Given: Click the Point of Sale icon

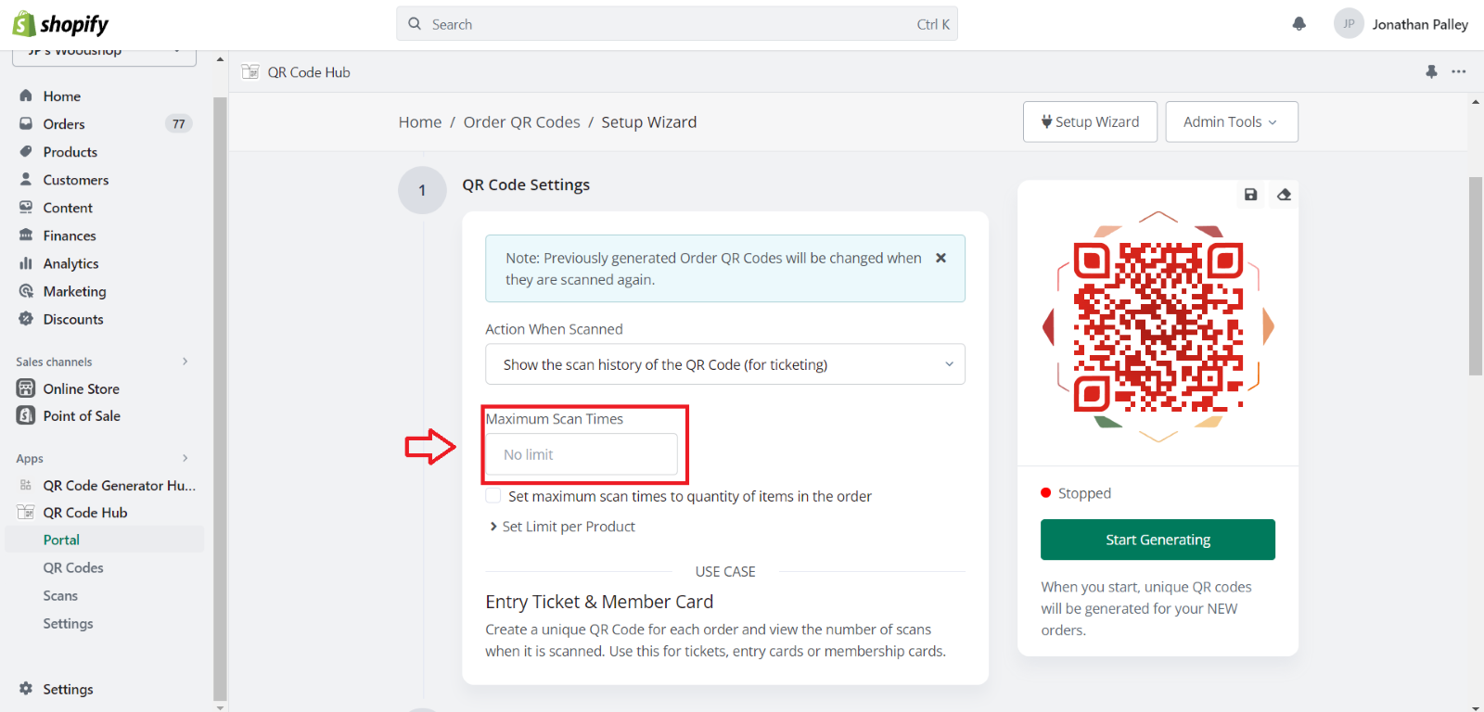Looking at the screenshot, I should coord(26,415).
